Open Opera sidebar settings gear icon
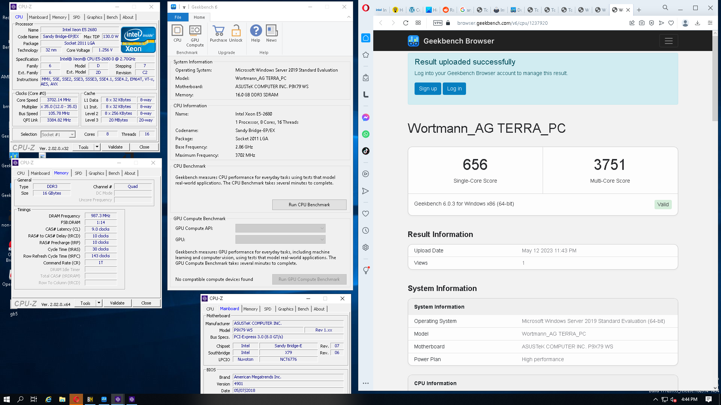 click(x=366, y=247)
